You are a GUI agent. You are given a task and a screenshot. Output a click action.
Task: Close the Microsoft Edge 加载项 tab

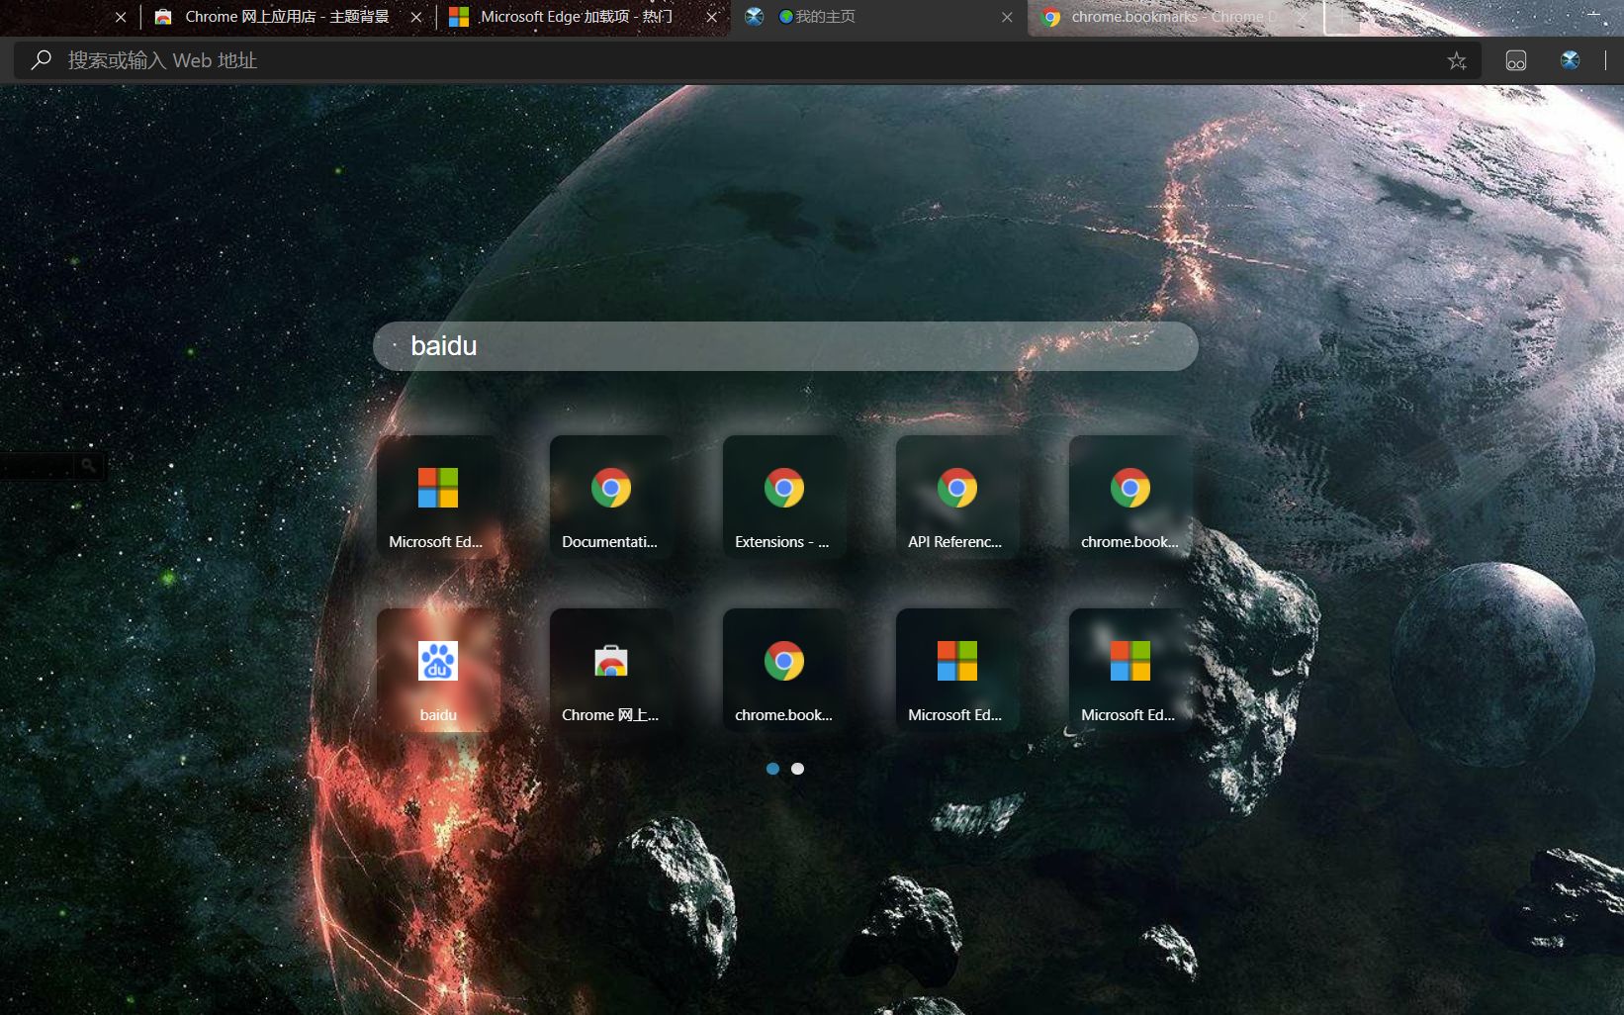click(x=711, y=17)
